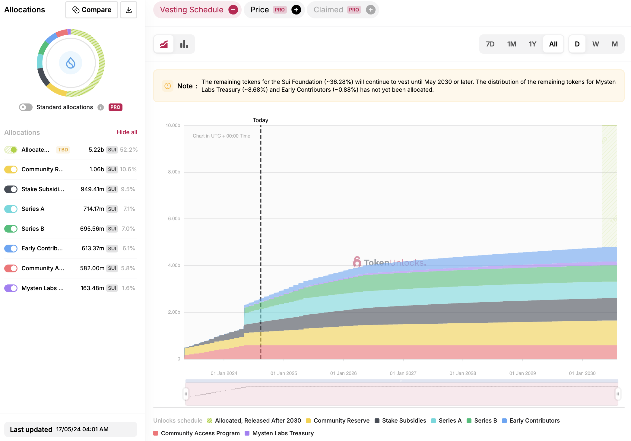The width and height of the screenshot is (631, 441).
Task: Click legend swatch for Series A
Action: pyautogui.click(x=433, y=421)
